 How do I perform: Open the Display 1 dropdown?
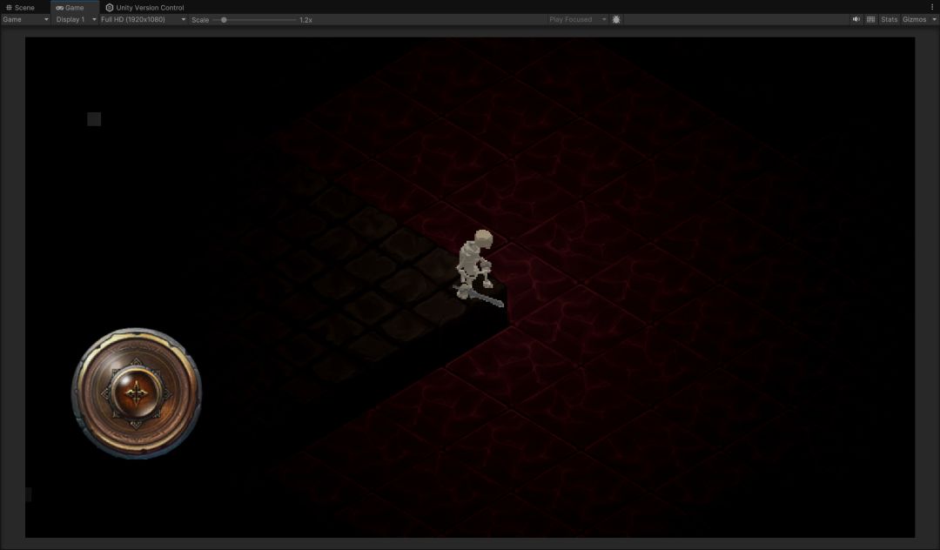point(76,19)
